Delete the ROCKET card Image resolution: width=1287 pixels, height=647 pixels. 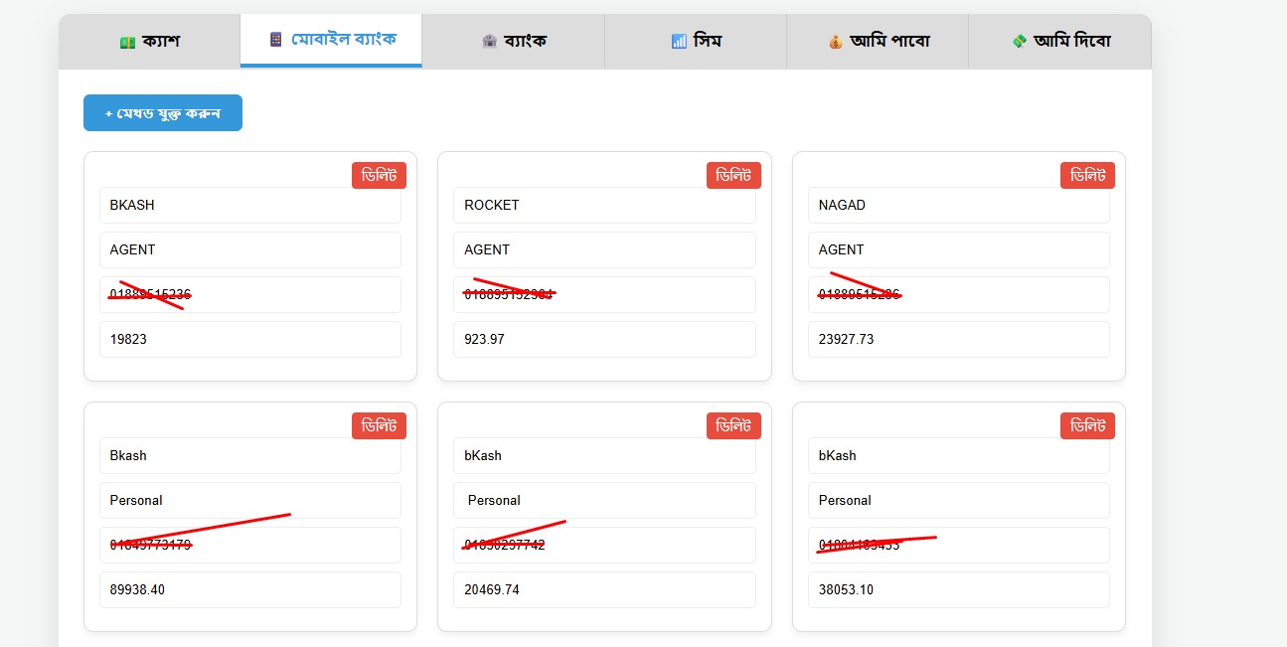click(733, 175)
